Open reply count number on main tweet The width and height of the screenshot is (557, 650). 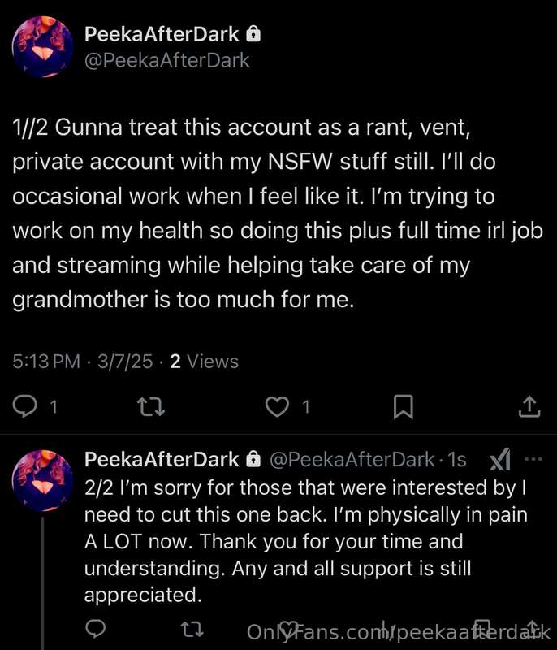54,407
